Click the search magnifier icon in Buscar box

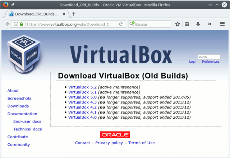[x=132, y=24]
